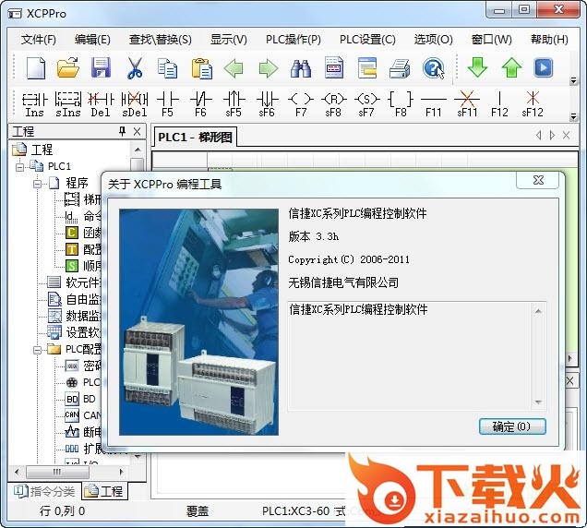
Task: Pin the 工程 panel with the pushpin
Action: pos(122,131)
